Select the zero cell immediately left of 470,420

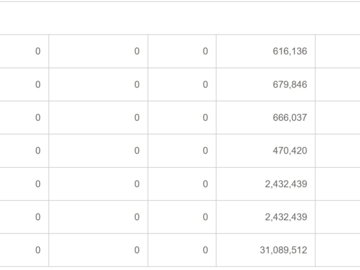pyautogui.click(x=182, y=151)
